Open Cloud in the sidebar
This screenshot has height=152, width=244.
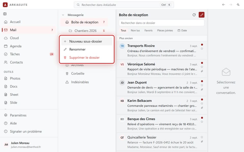pyautogui.click(x=29, y=38)
